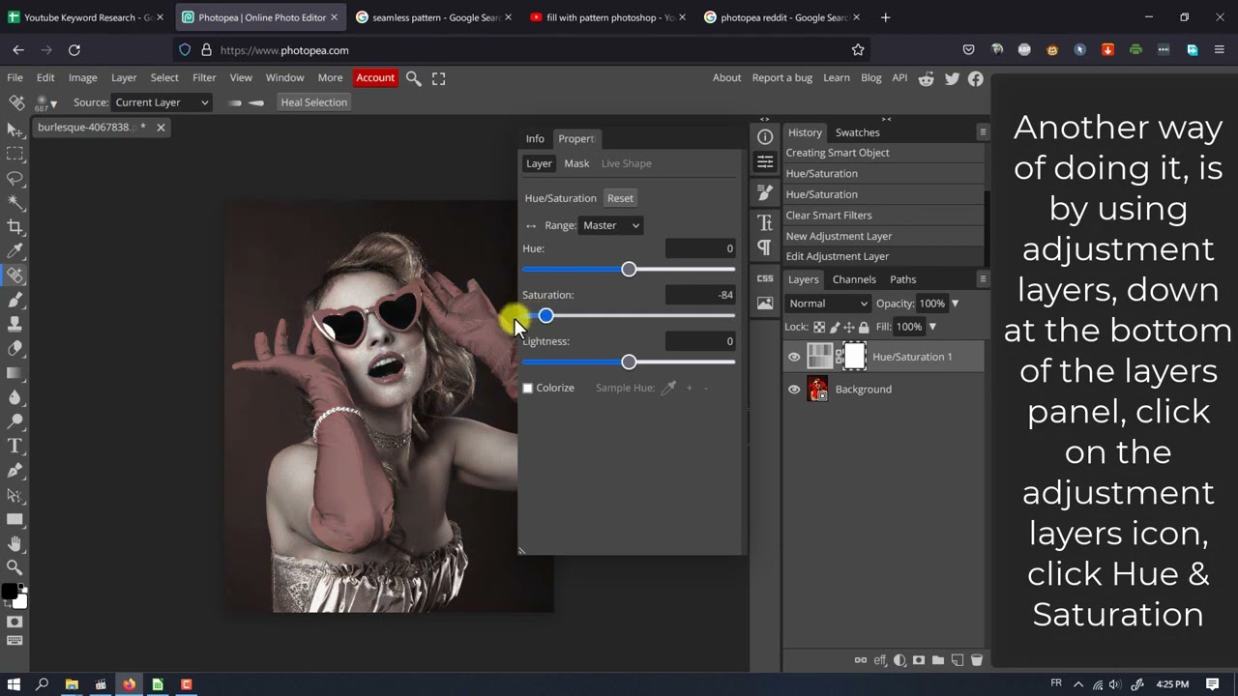Hide the Hue/Saturation 1 layer

[x=794, y=357]
